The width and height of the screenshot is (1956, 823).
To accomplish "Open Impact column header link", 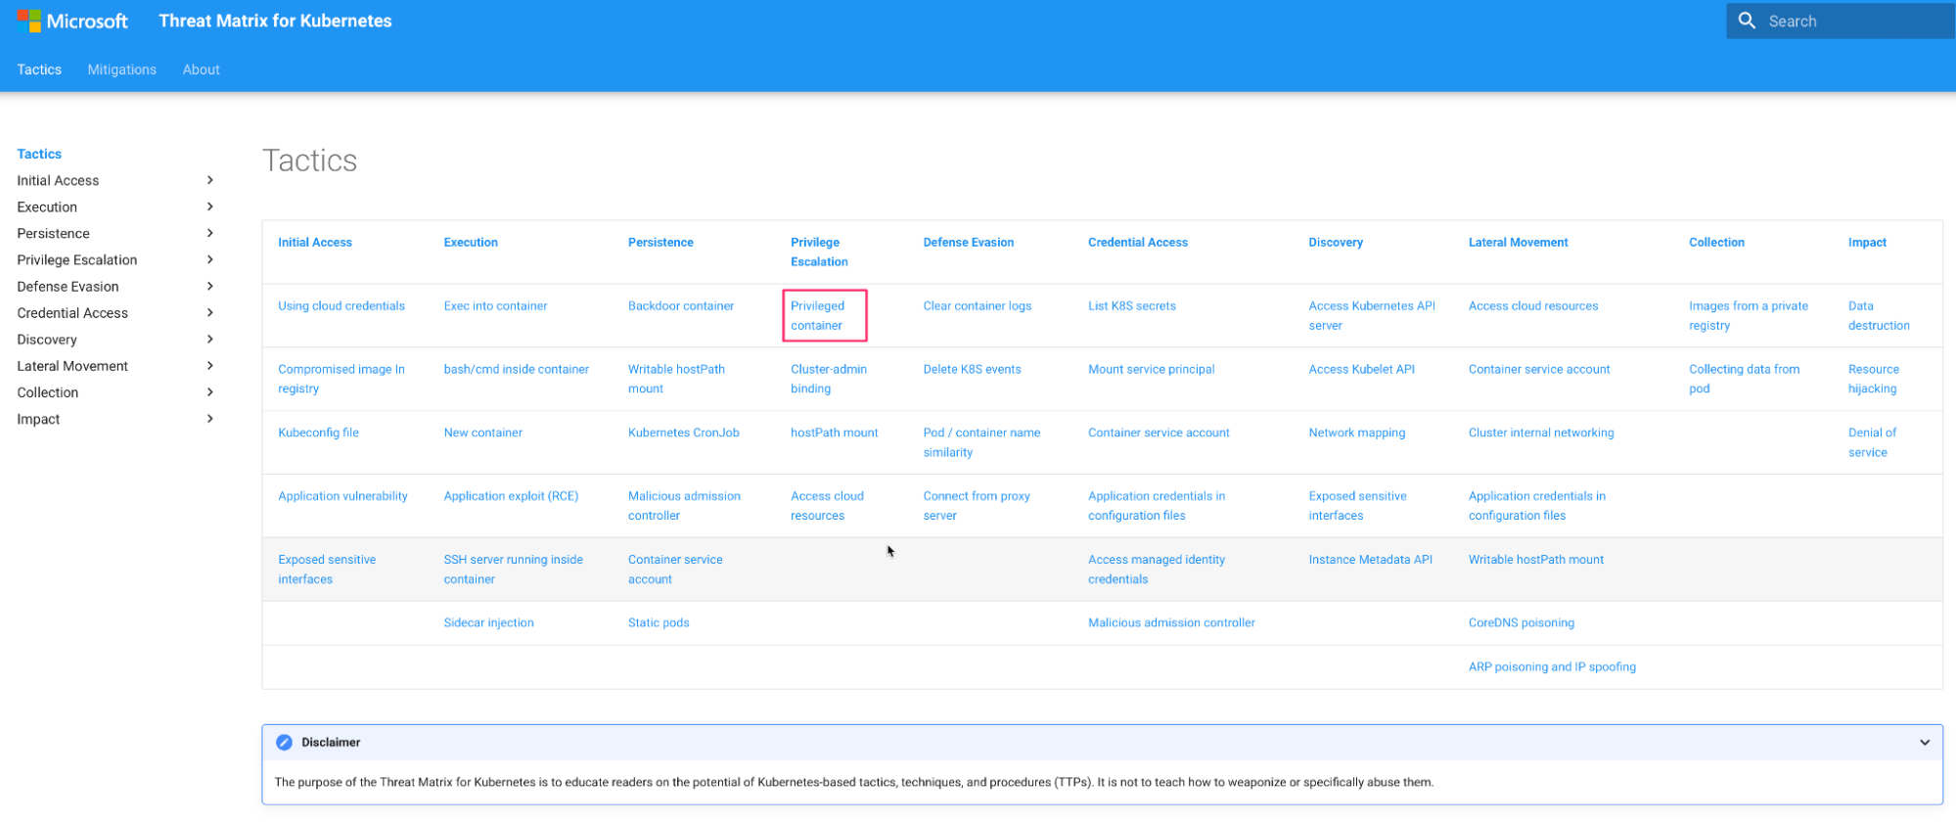I will pyautogui.click(x=1867, y=243).
